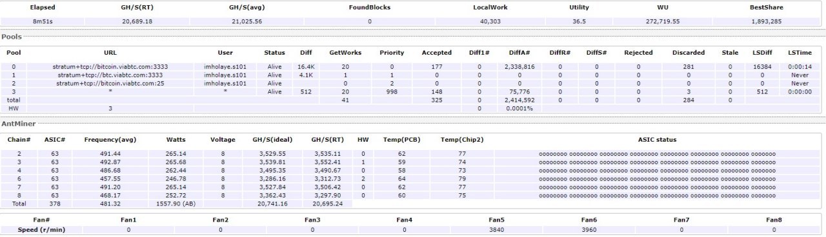
Task: Click LSDiff value 16384
Action: point(761,66)
